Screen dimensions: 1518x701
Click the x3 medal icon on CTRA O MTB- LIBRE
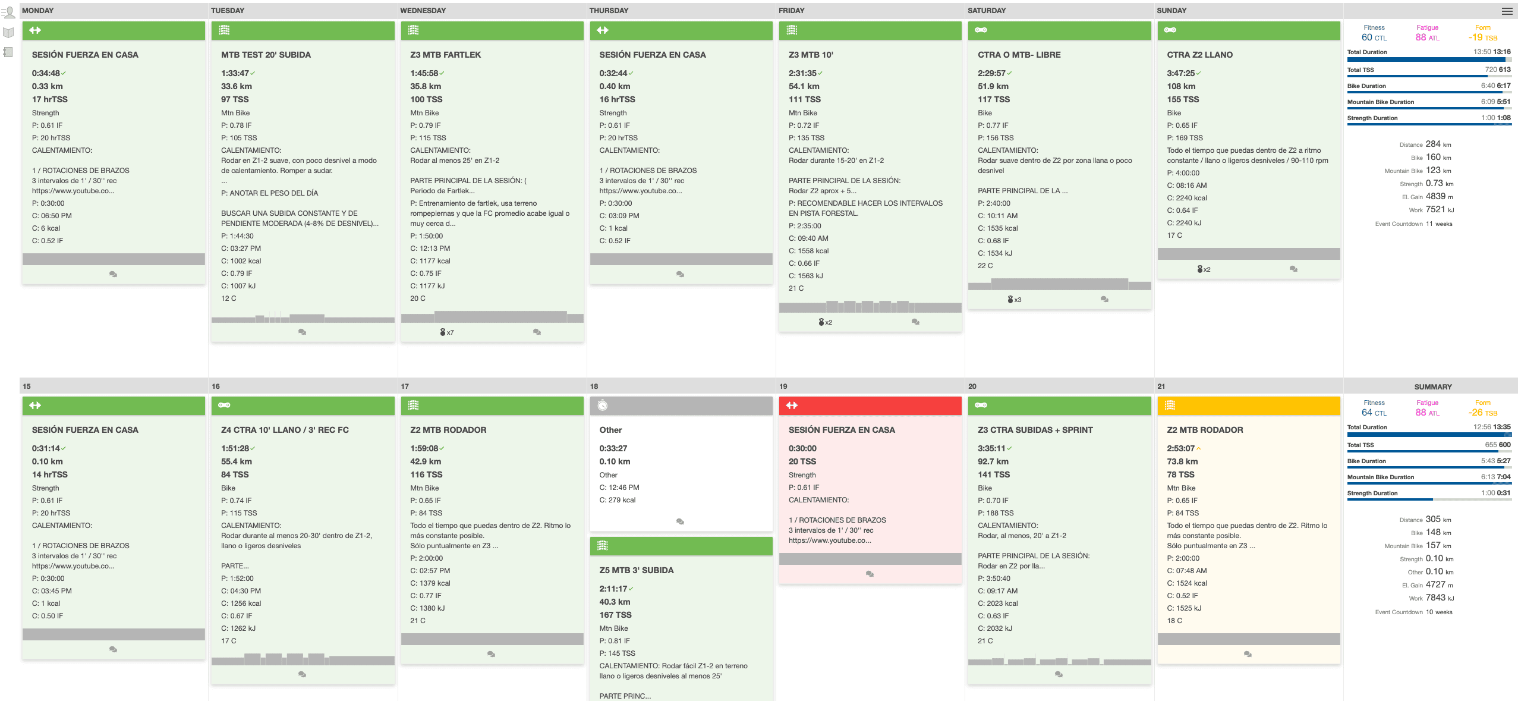coord(1014,300)
